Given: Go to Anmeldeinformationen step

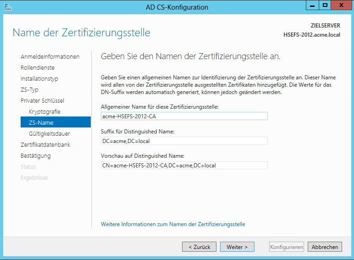Looking at the screenshot, I should click(x=50, y=57).
